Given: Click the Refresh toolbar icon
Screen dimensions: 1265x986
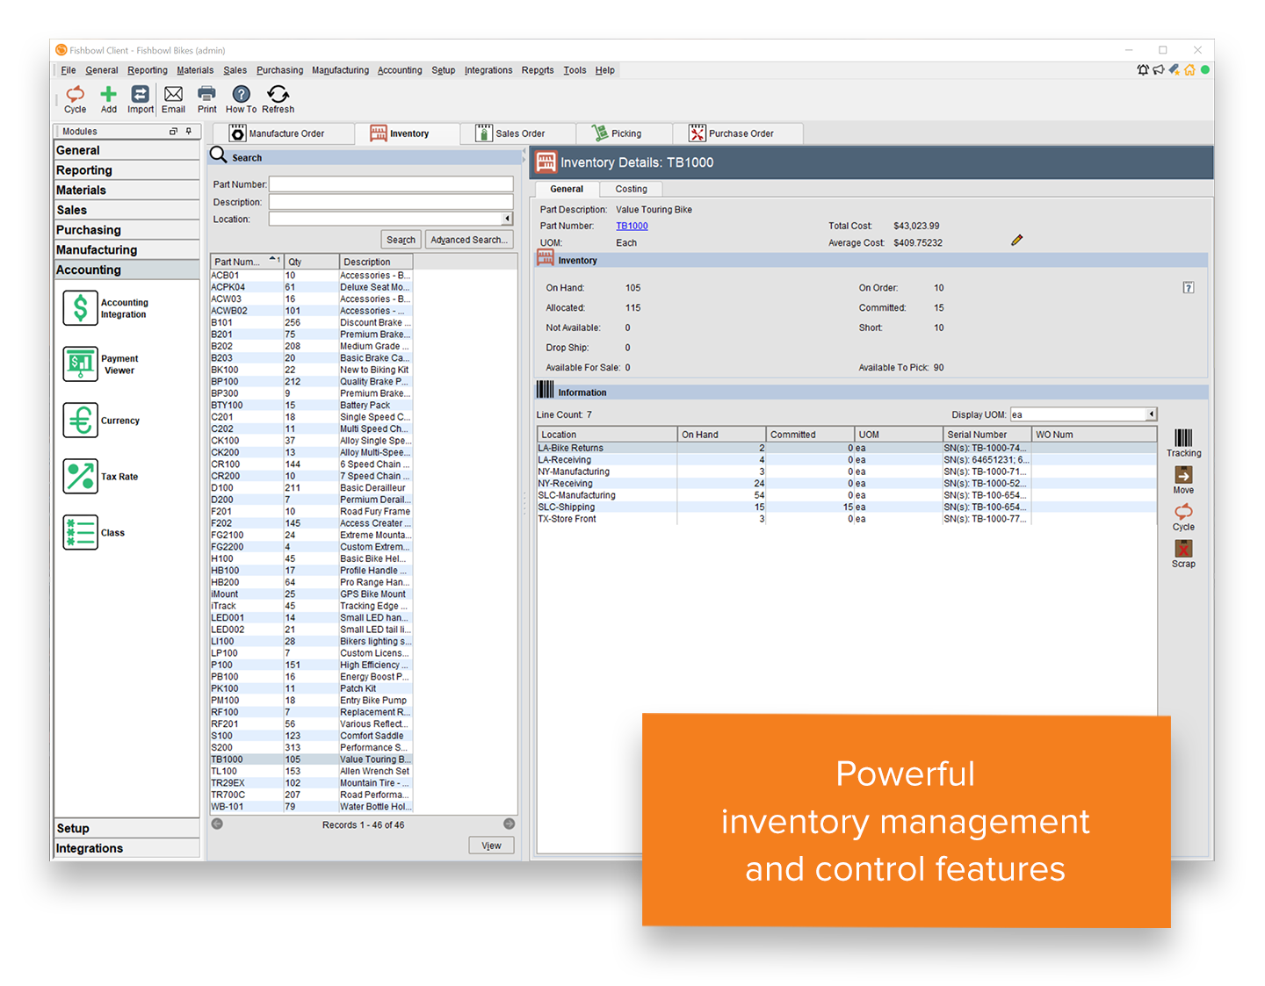Looking at the screenshot, I should (278, 97).
